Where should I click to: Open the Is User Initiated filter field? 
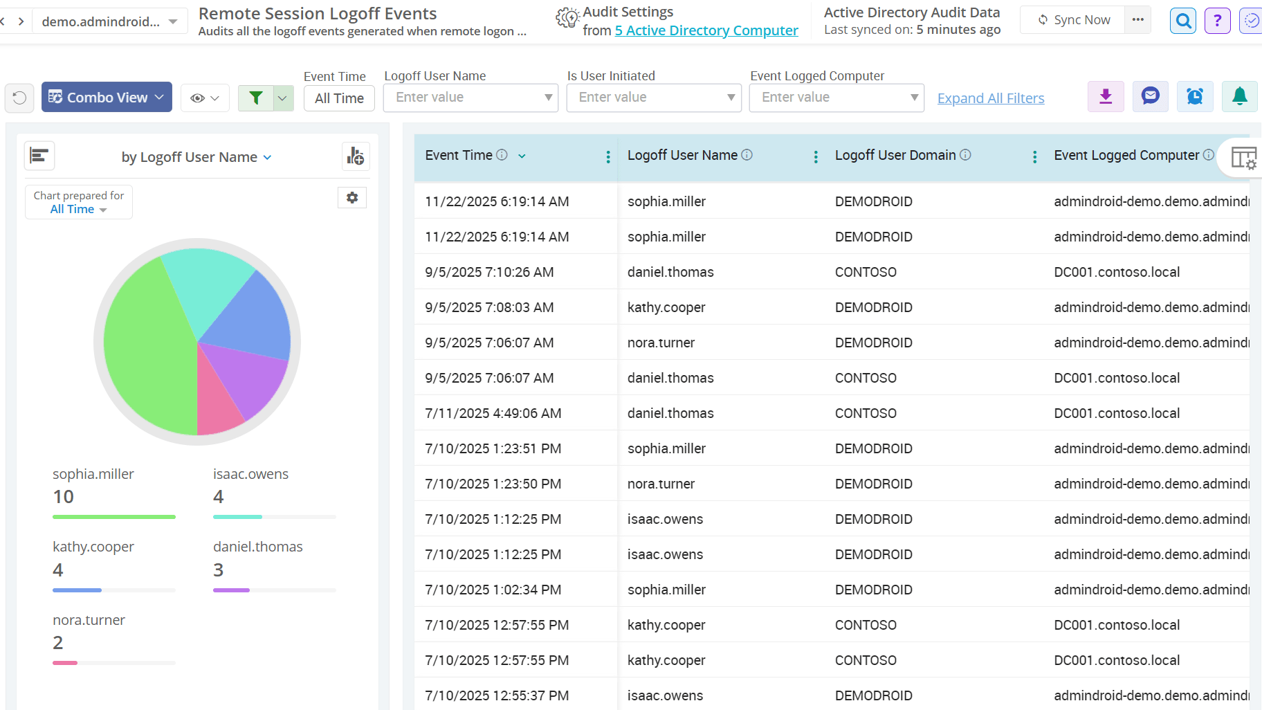(654, 98)
